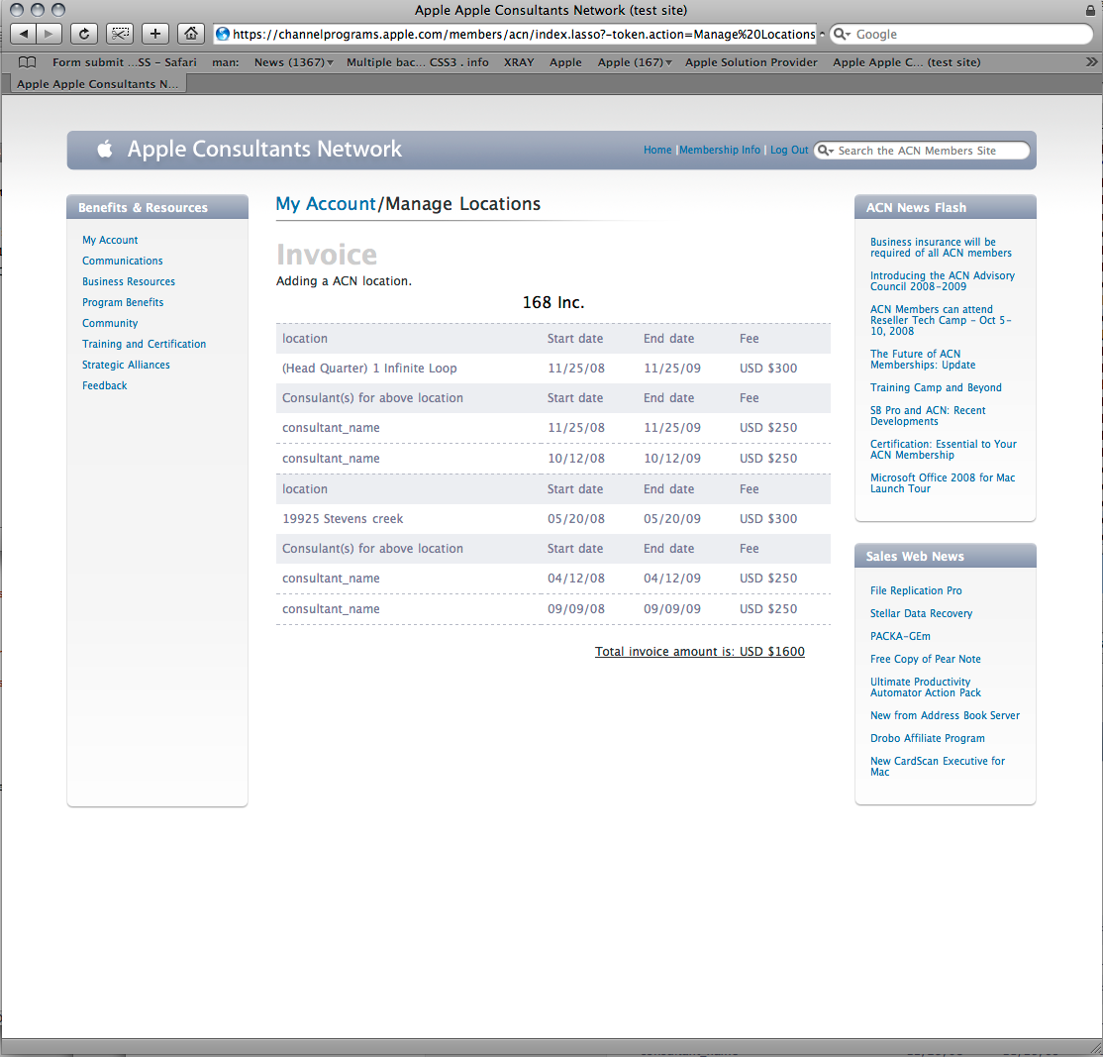Viewport: 1103px width, 1057px height.
Task: Read Business insurance required news item
Action: point(941,247)
